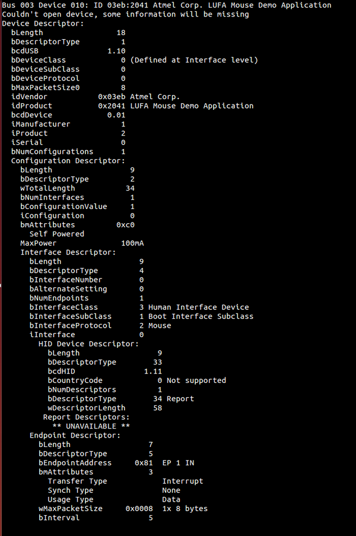
Task: Click the "Couldn't open device" warning line
Action: [x=125, y=14]
